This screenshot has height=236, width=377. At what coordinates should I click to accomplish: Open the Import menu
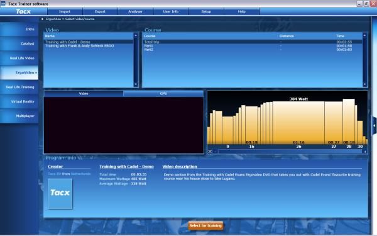coord(65,11)
